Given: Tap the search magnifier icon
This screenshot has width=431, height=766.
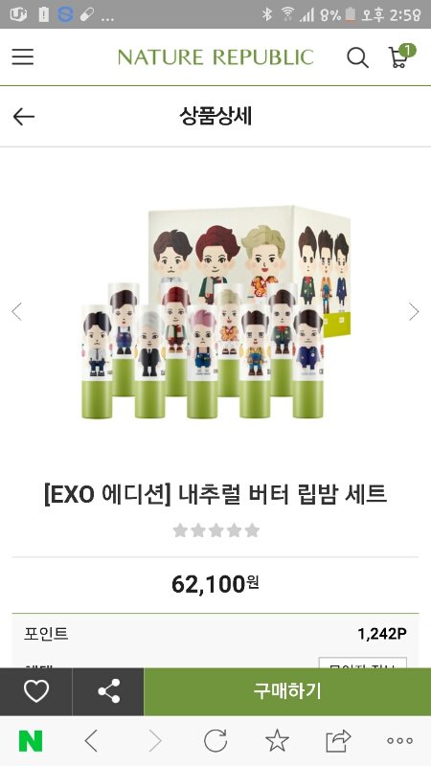Looking at the screenshot, I should tap(357, 57).
